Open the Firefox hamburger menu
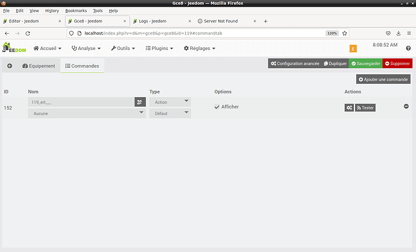 (x=409, y=33)
